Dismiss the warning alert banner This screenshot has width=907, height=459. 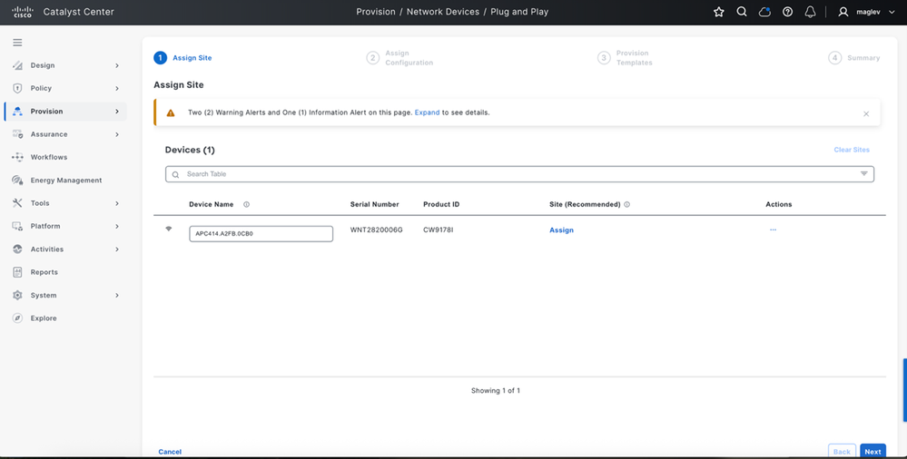(866, 114)
